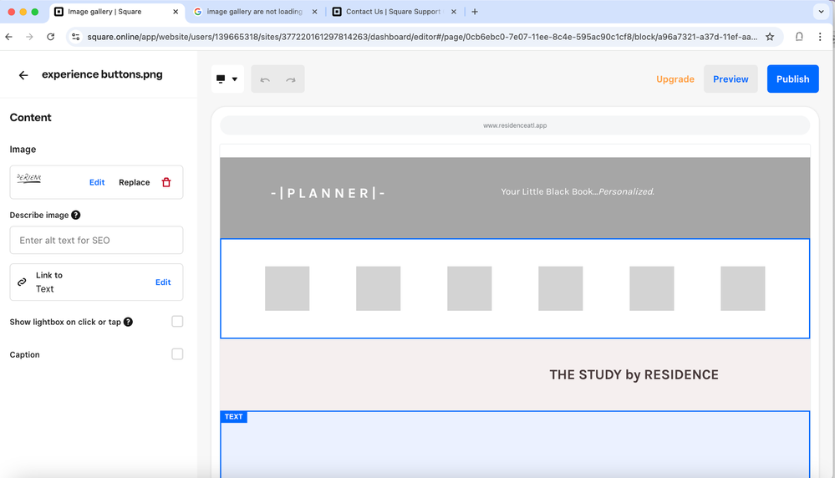Delete the image with the red trash icon
The height and width of the screenshot is (478, 835).
click(x=166, y=182)
